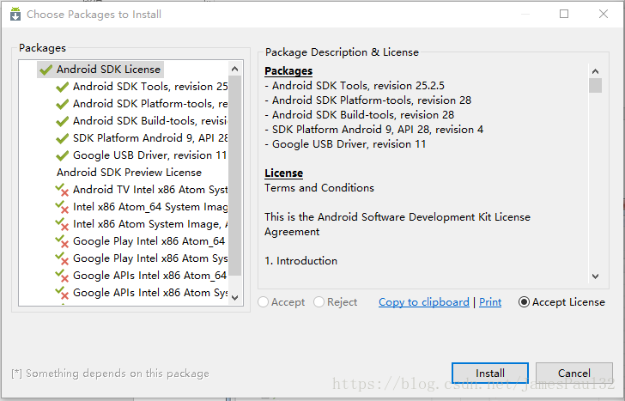Select Android SDK Build-tools package row

[x=142, y=121]
